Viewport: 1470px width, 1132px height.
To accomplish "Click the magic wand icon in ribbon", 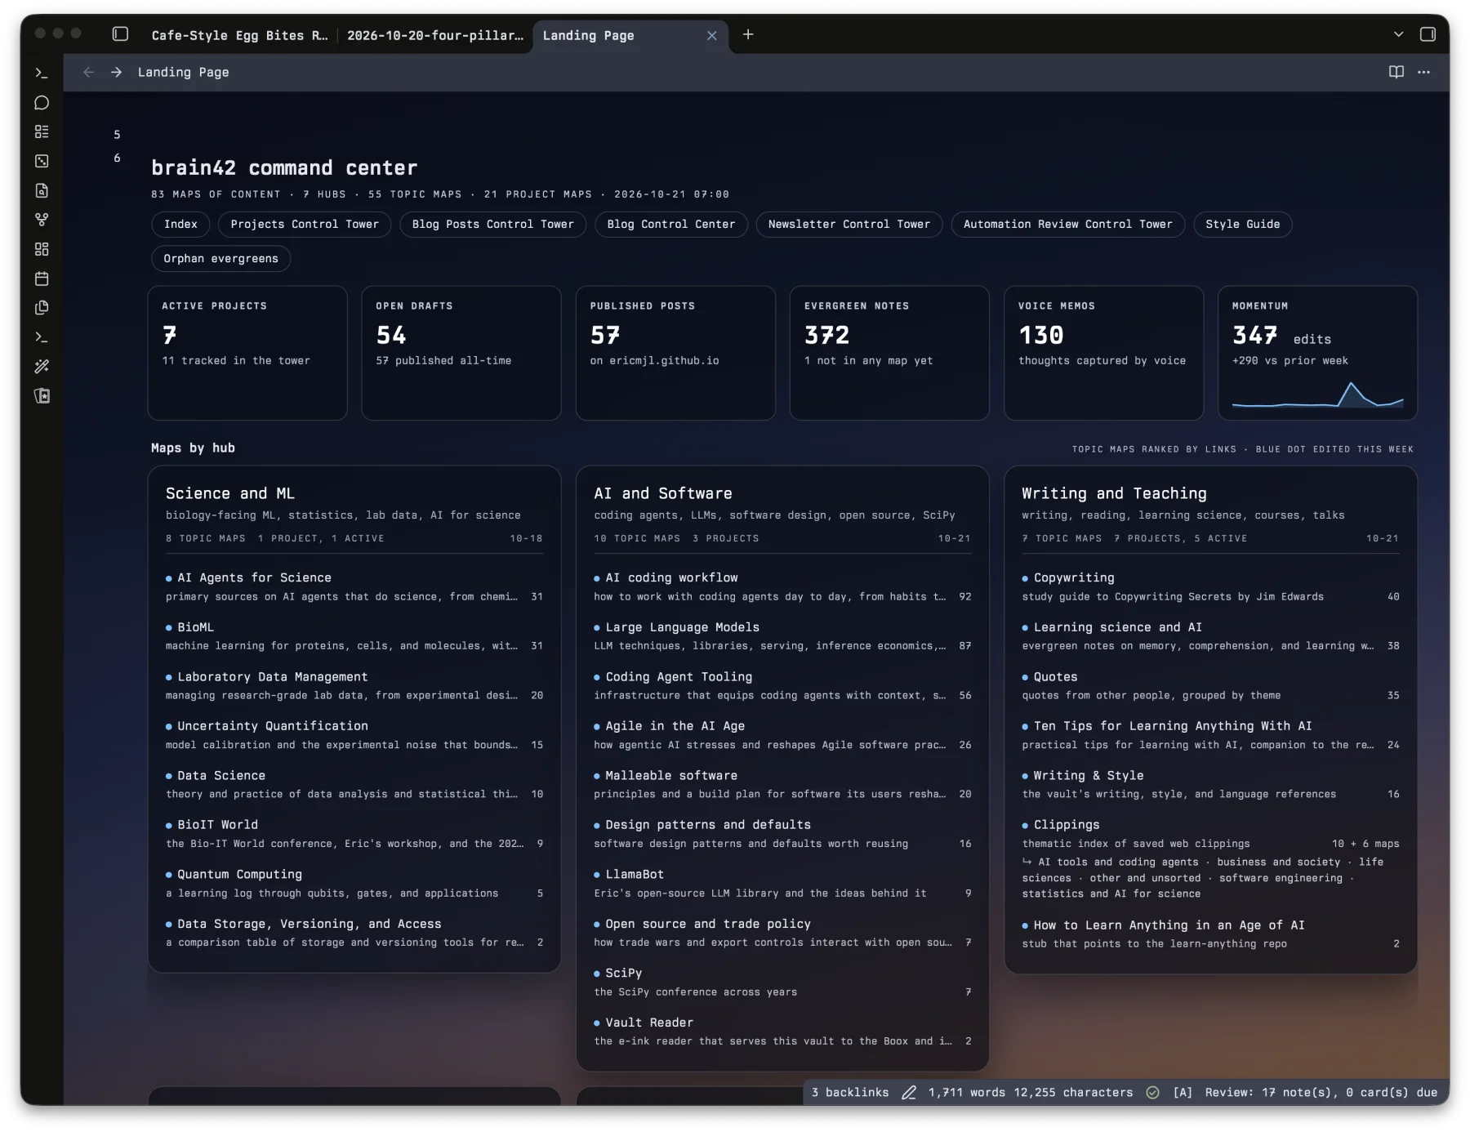I will (42, 367).
